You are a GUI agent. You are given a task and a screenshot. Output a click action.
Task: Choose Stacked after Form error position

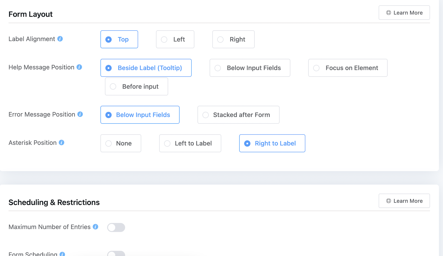[x=238, y=115]
